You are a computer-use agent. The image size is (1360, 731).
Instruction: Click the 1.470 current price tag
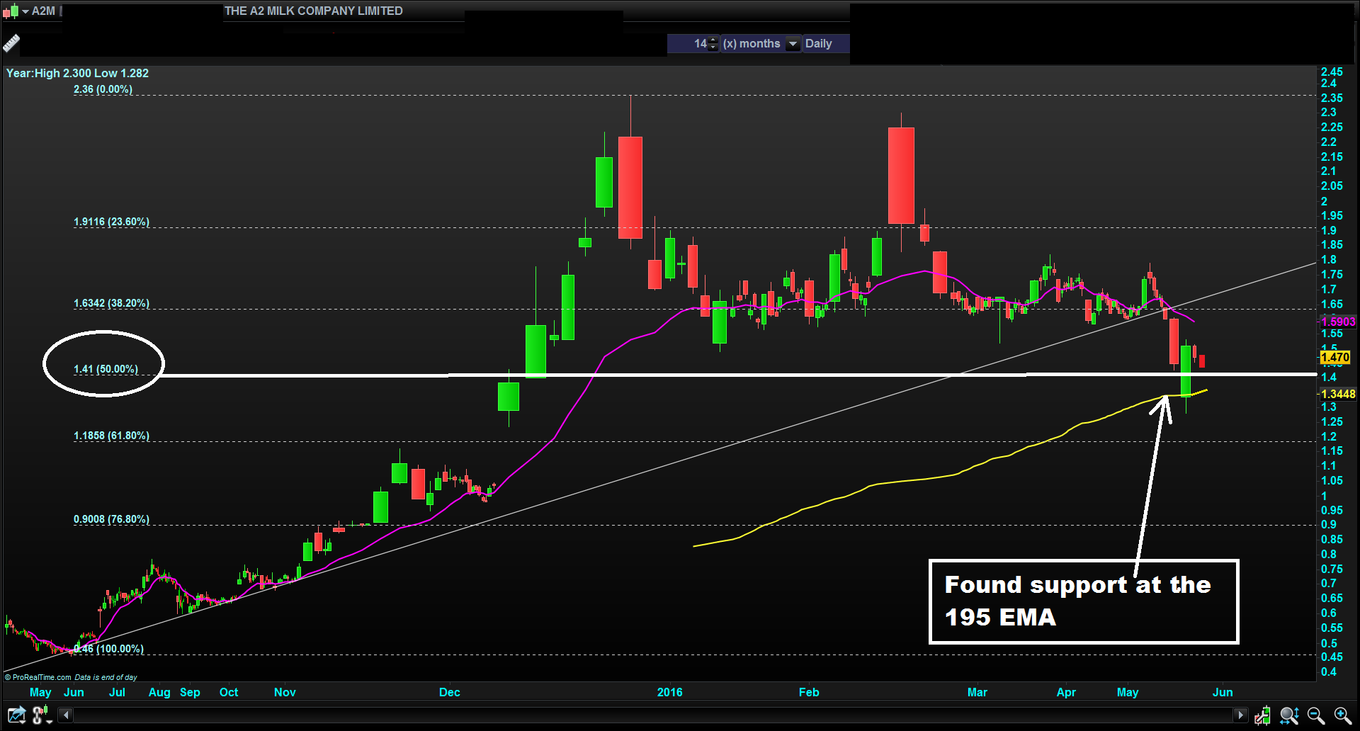pyautogui.click(x=1335, y=358)
